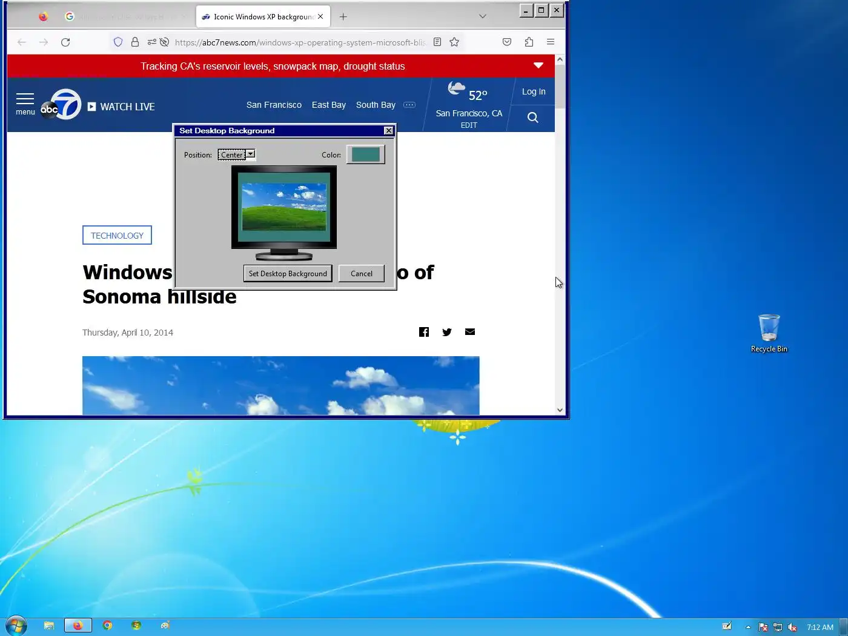Viewport: 848px width, 636px height.
Task: Switch to the Iconic Windows XP background tab
Action: coord(263,16)
